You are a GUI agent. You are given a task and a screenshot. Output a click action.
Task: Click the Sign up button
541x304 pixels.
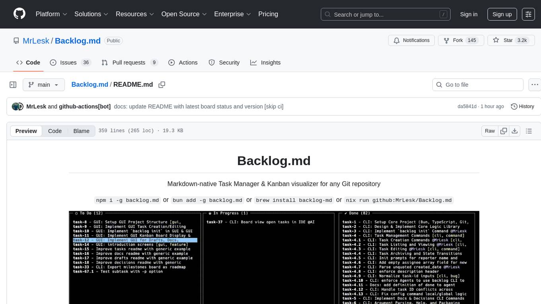[x=502, y=14]
